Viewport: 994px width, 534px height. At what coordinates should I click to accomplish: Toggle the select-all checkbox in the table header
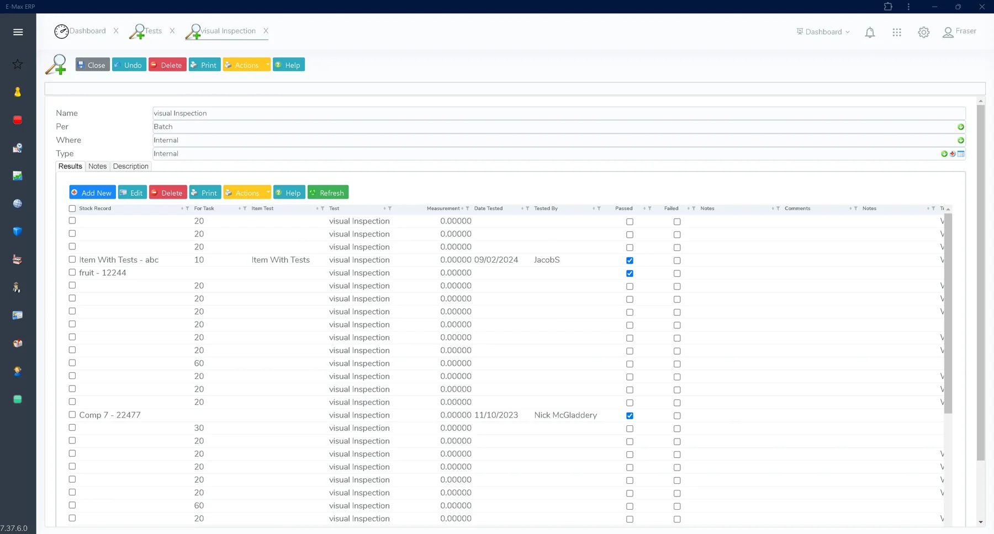point(72,209)
